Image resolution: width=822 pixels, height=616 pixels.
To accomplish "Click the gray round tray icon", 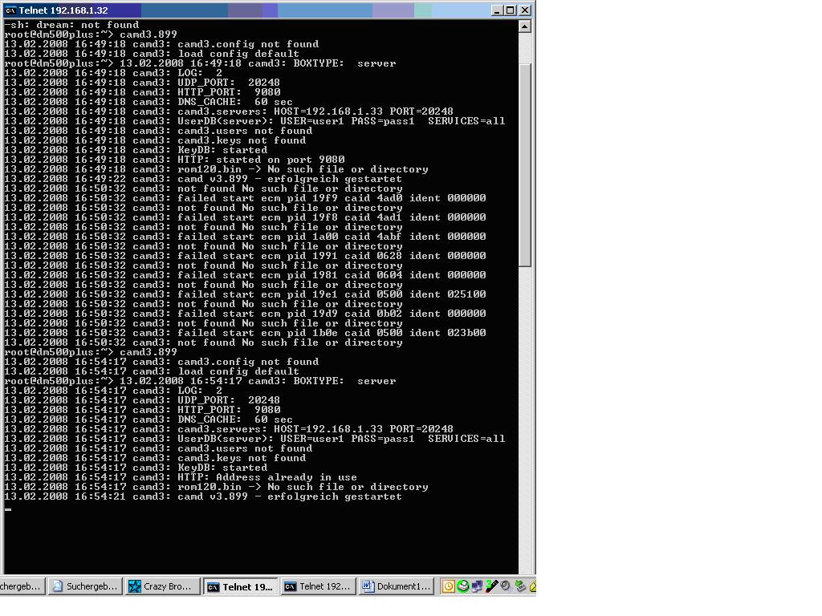I will point(506,586).
